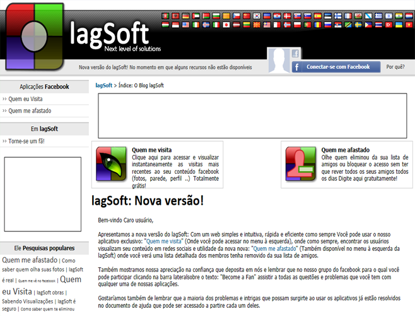Image resolution: width=415 pixels, height=316 pixels.
Task: Choose the United States flag language
Action: point(186,25)
